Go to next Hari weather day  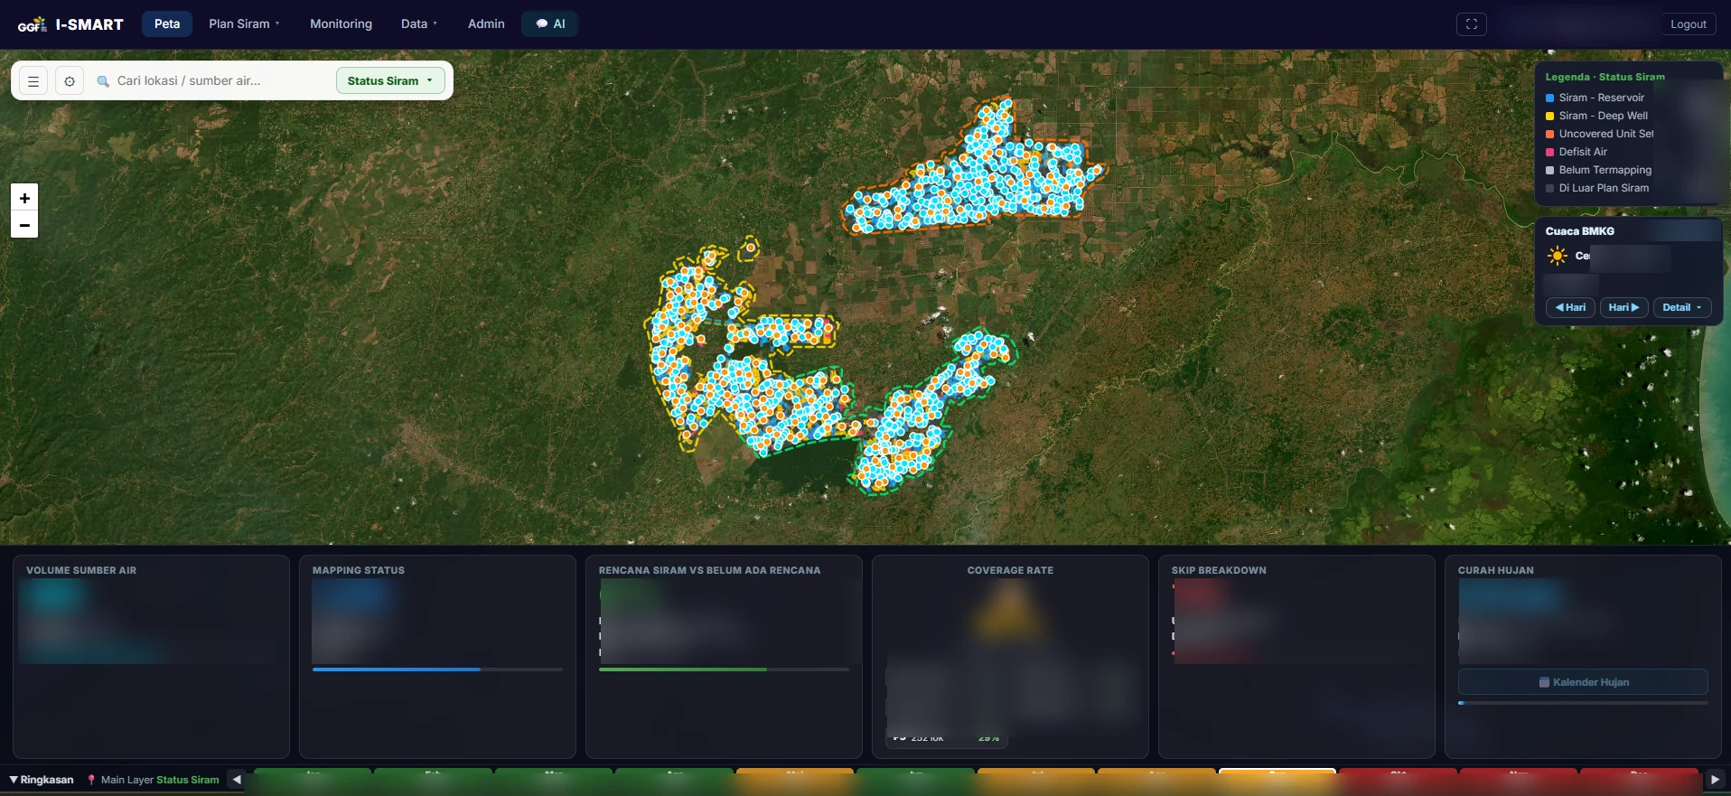pyautogui.click(x=1623, y=307)
